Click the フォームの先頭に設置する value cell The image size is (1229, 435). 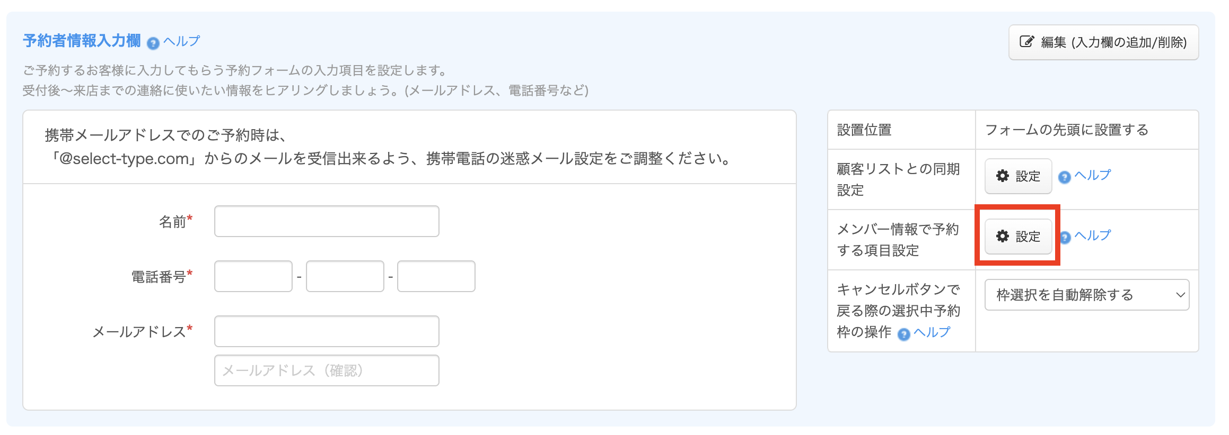(x=1067, y=130)
